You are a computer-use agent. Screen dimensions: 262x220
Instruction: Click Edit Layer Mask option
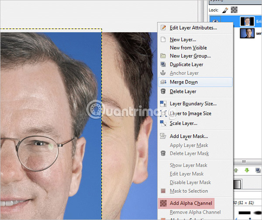tap(195, 174)
